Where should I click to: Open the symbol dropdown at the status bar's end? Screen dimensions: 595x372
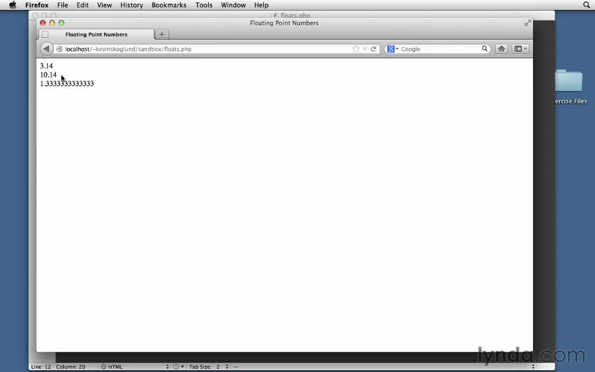[x=383, y=366]
